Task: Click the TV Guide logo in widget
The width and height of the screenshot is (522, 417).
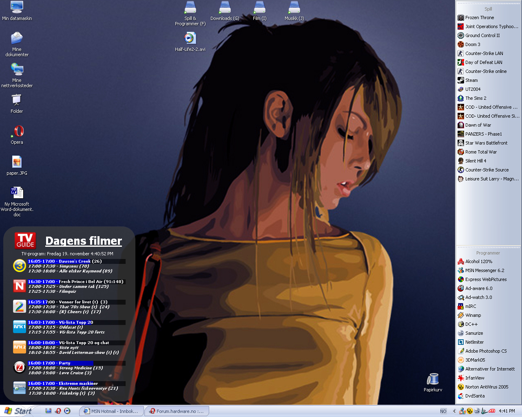Action: pos(25,241)
